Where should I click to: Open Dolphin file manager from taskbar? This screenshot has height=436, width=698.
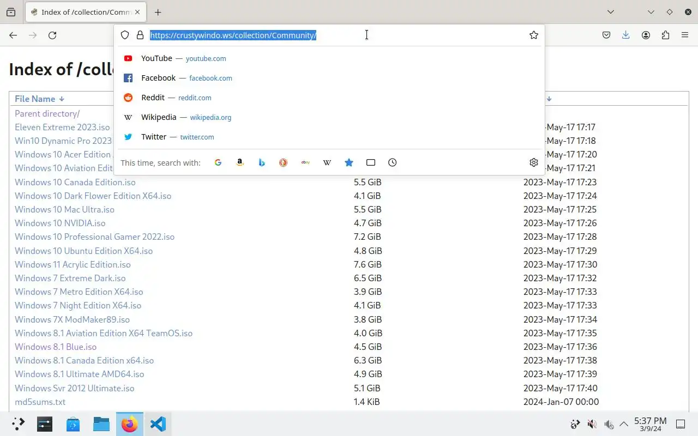[x=101, y=424]
